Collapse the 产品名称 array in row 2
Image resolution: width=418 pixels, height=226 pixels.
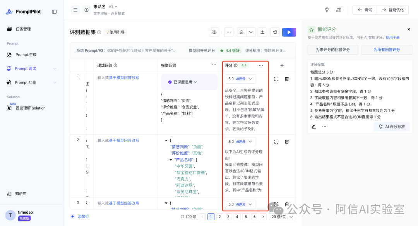171,160
